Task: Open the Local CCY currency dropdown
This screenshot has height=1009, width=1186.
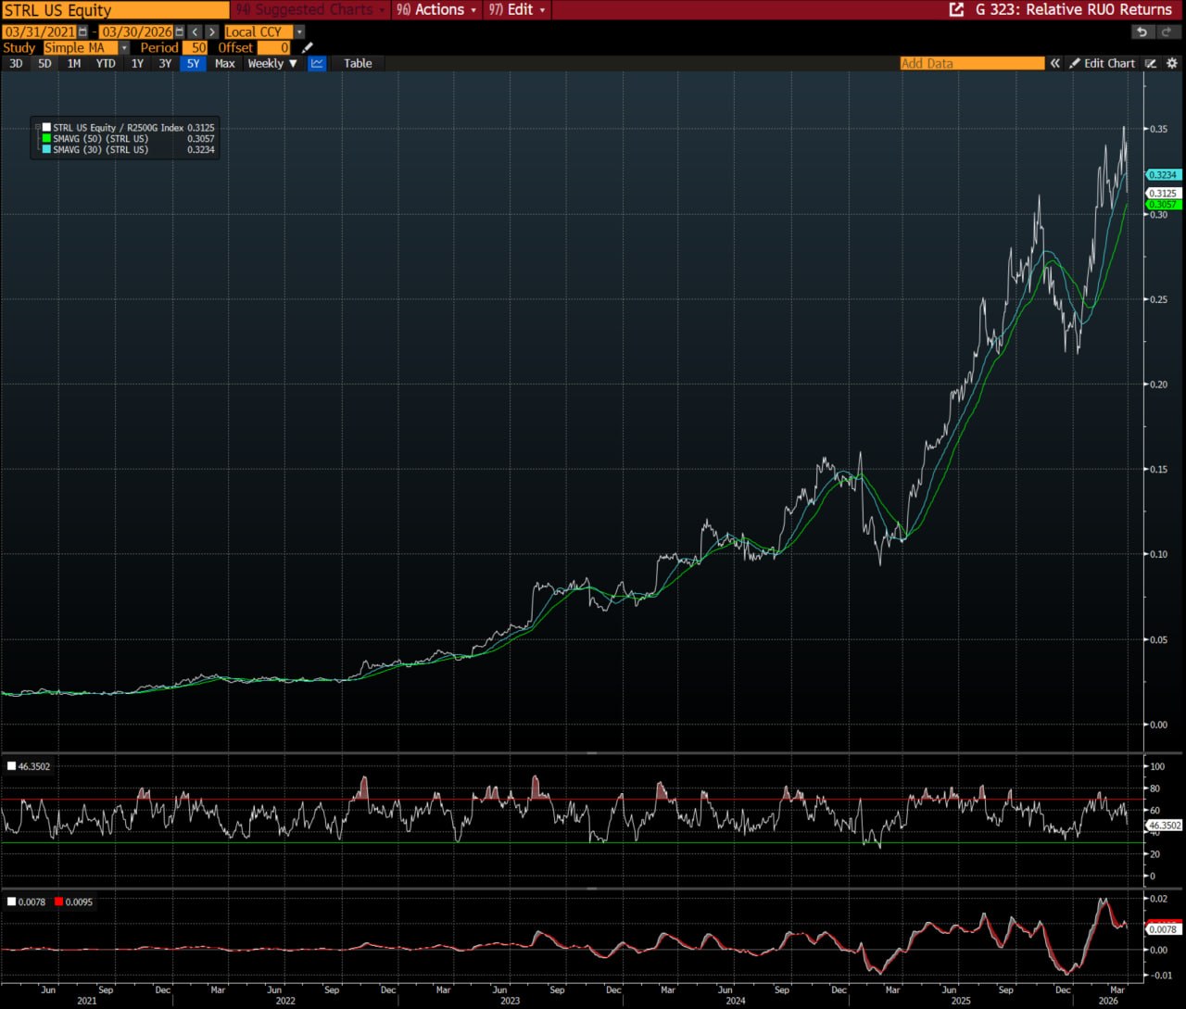Action: click(298, 31)
